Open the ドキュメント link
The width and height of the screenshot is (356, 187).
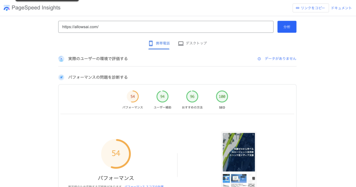(x=341, y=8)
